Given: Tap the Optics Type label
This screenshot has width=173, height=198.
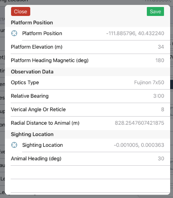Looking at the screenshot, I should (x=25, y=83).
